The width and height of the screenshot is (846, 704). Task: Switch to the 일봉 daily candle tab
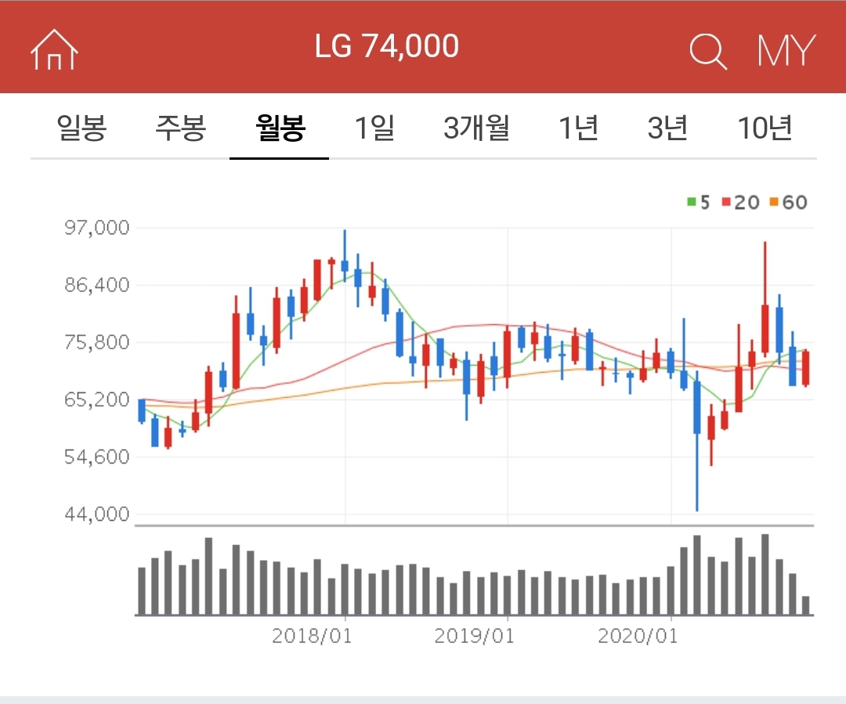81,128
